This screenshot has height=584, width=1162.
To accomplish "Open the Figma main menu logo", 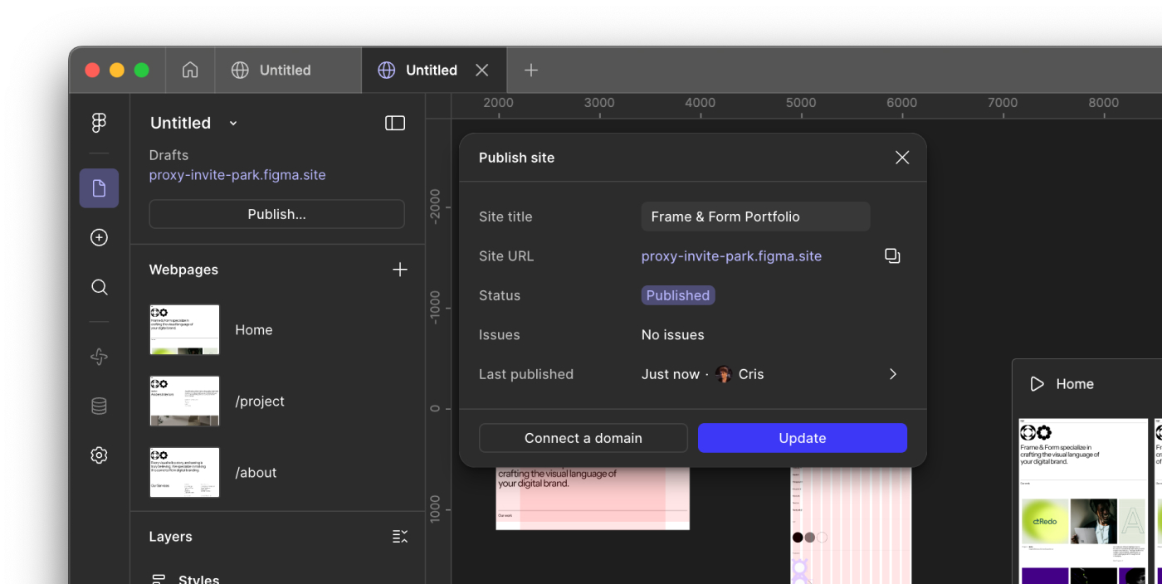I will (99, 123).
